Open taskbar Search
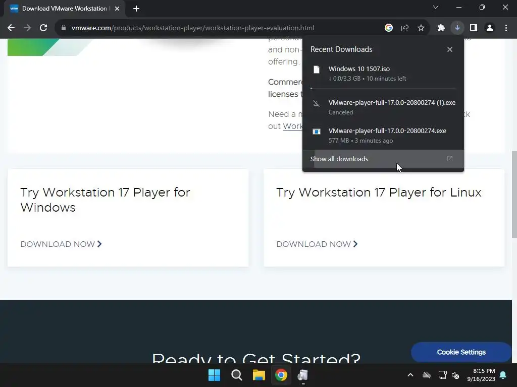The width and height of the screenshot is (517, 387). pos(237,375)
